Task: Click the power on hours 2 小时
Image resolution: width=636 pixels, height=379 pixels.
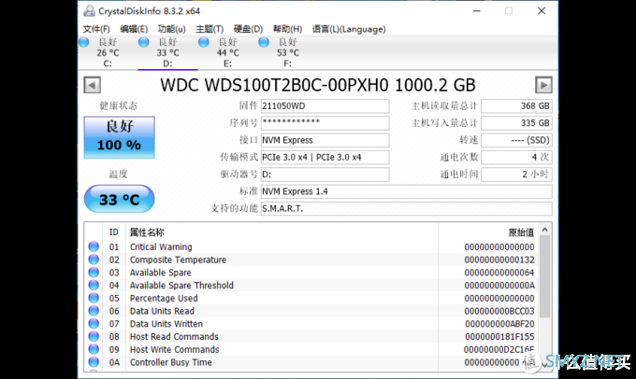Action: tap(516, 175)
